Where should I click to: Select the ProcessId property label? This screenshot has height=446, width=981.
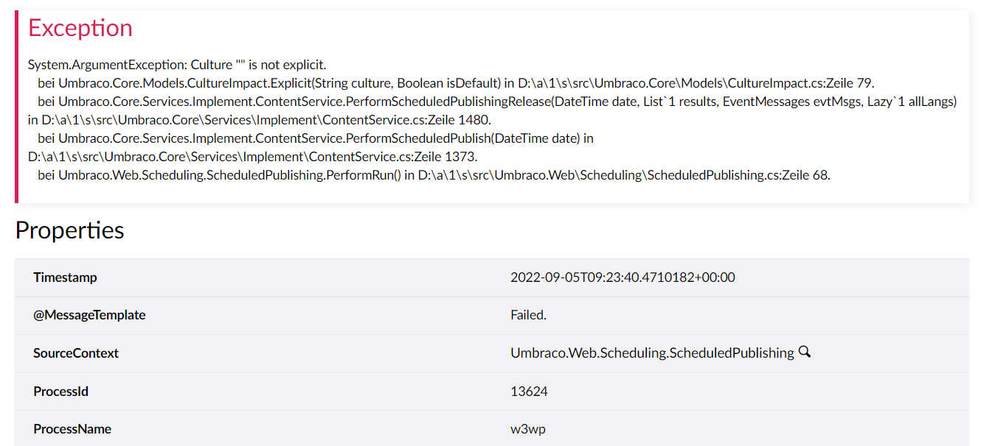[60, 392]
